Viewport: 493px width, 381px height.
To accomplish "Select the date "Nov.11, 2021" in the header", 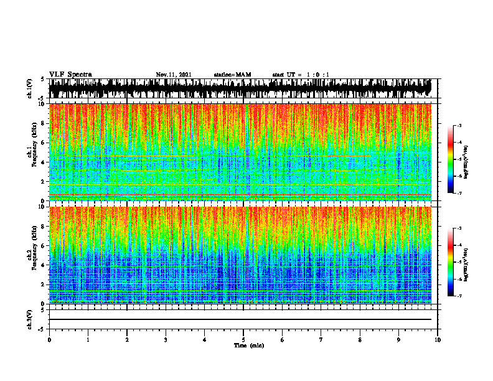I will tap(174, 75).
